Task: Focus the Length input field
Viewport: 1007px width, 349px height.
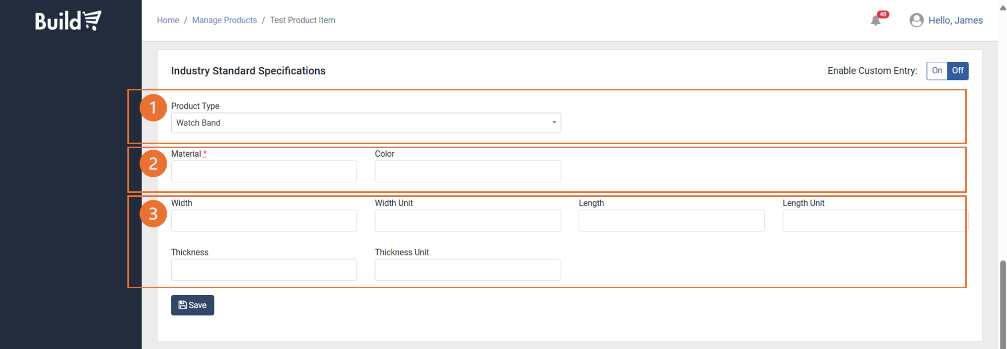Action: (x=671, y=221)
